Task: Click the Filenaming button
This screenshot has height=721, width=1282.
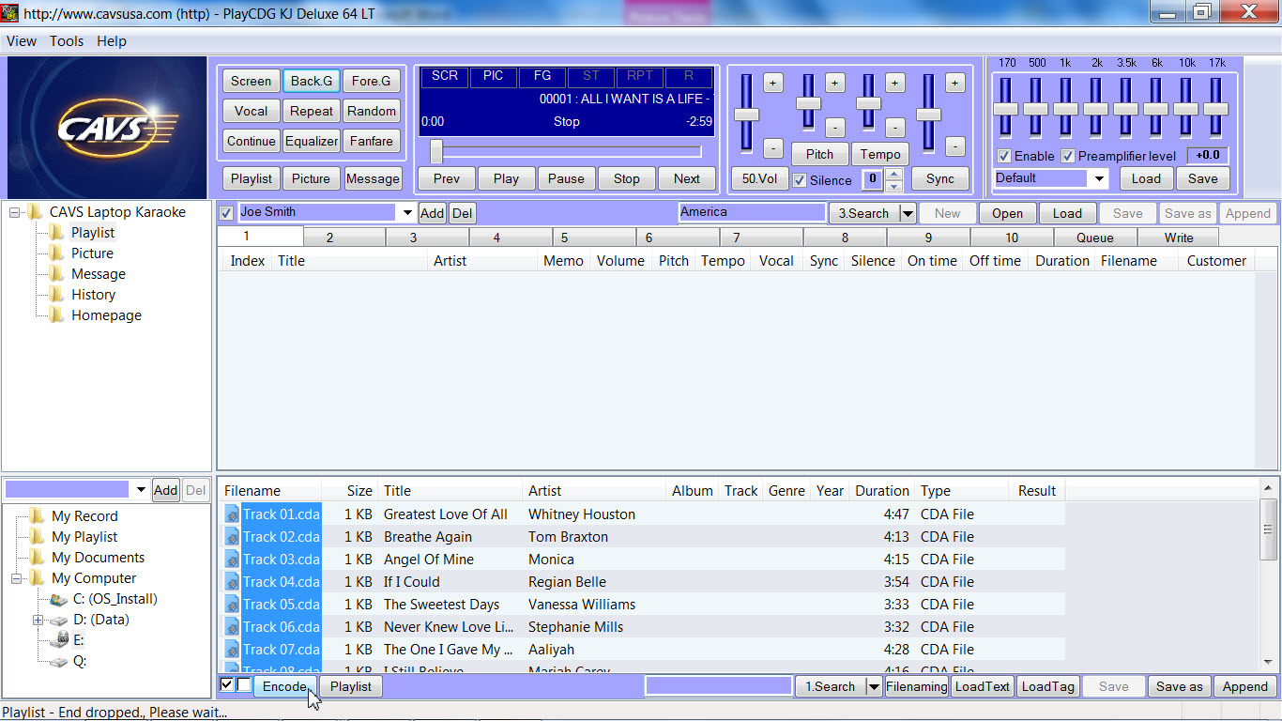Action: point(916,686)
